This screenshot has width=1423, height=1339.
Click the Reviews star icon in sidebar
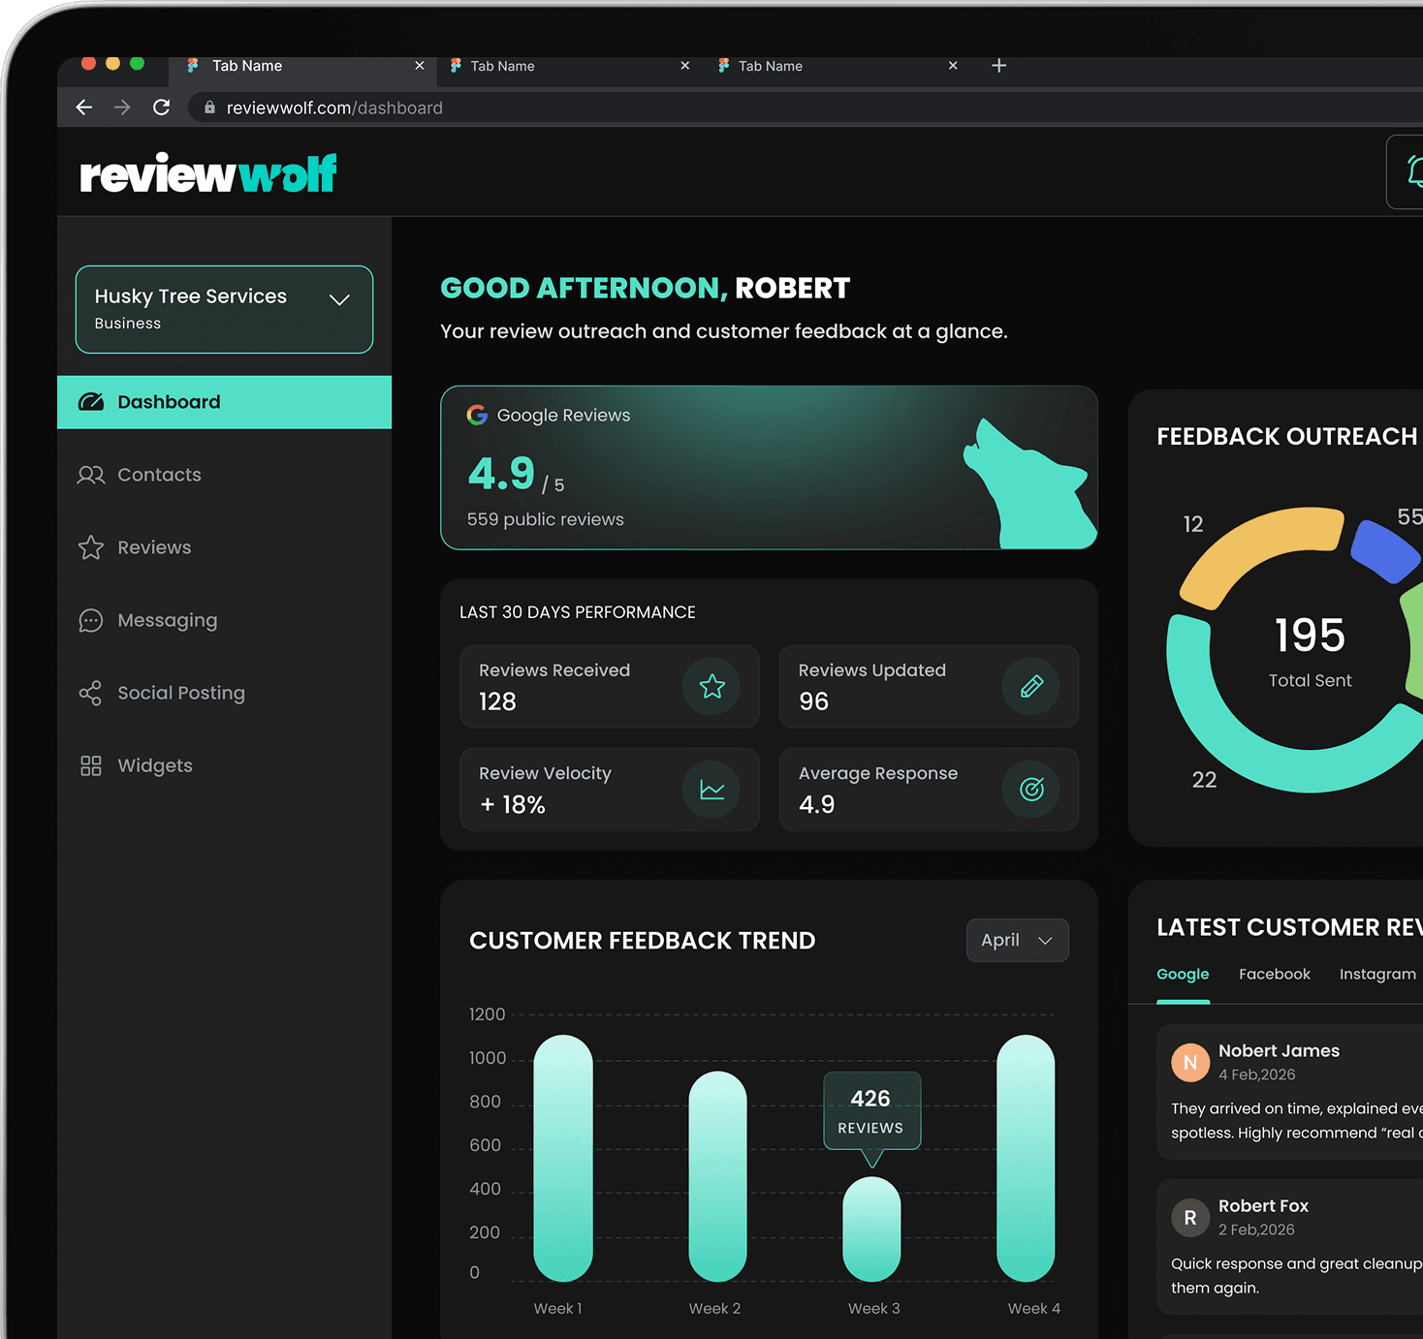pos(91,547)
